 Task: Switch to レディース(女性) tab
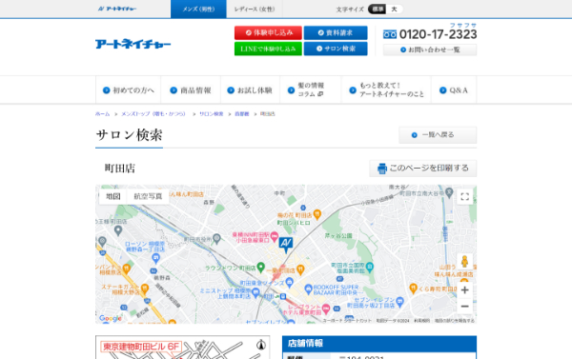[x=255, y=10]
